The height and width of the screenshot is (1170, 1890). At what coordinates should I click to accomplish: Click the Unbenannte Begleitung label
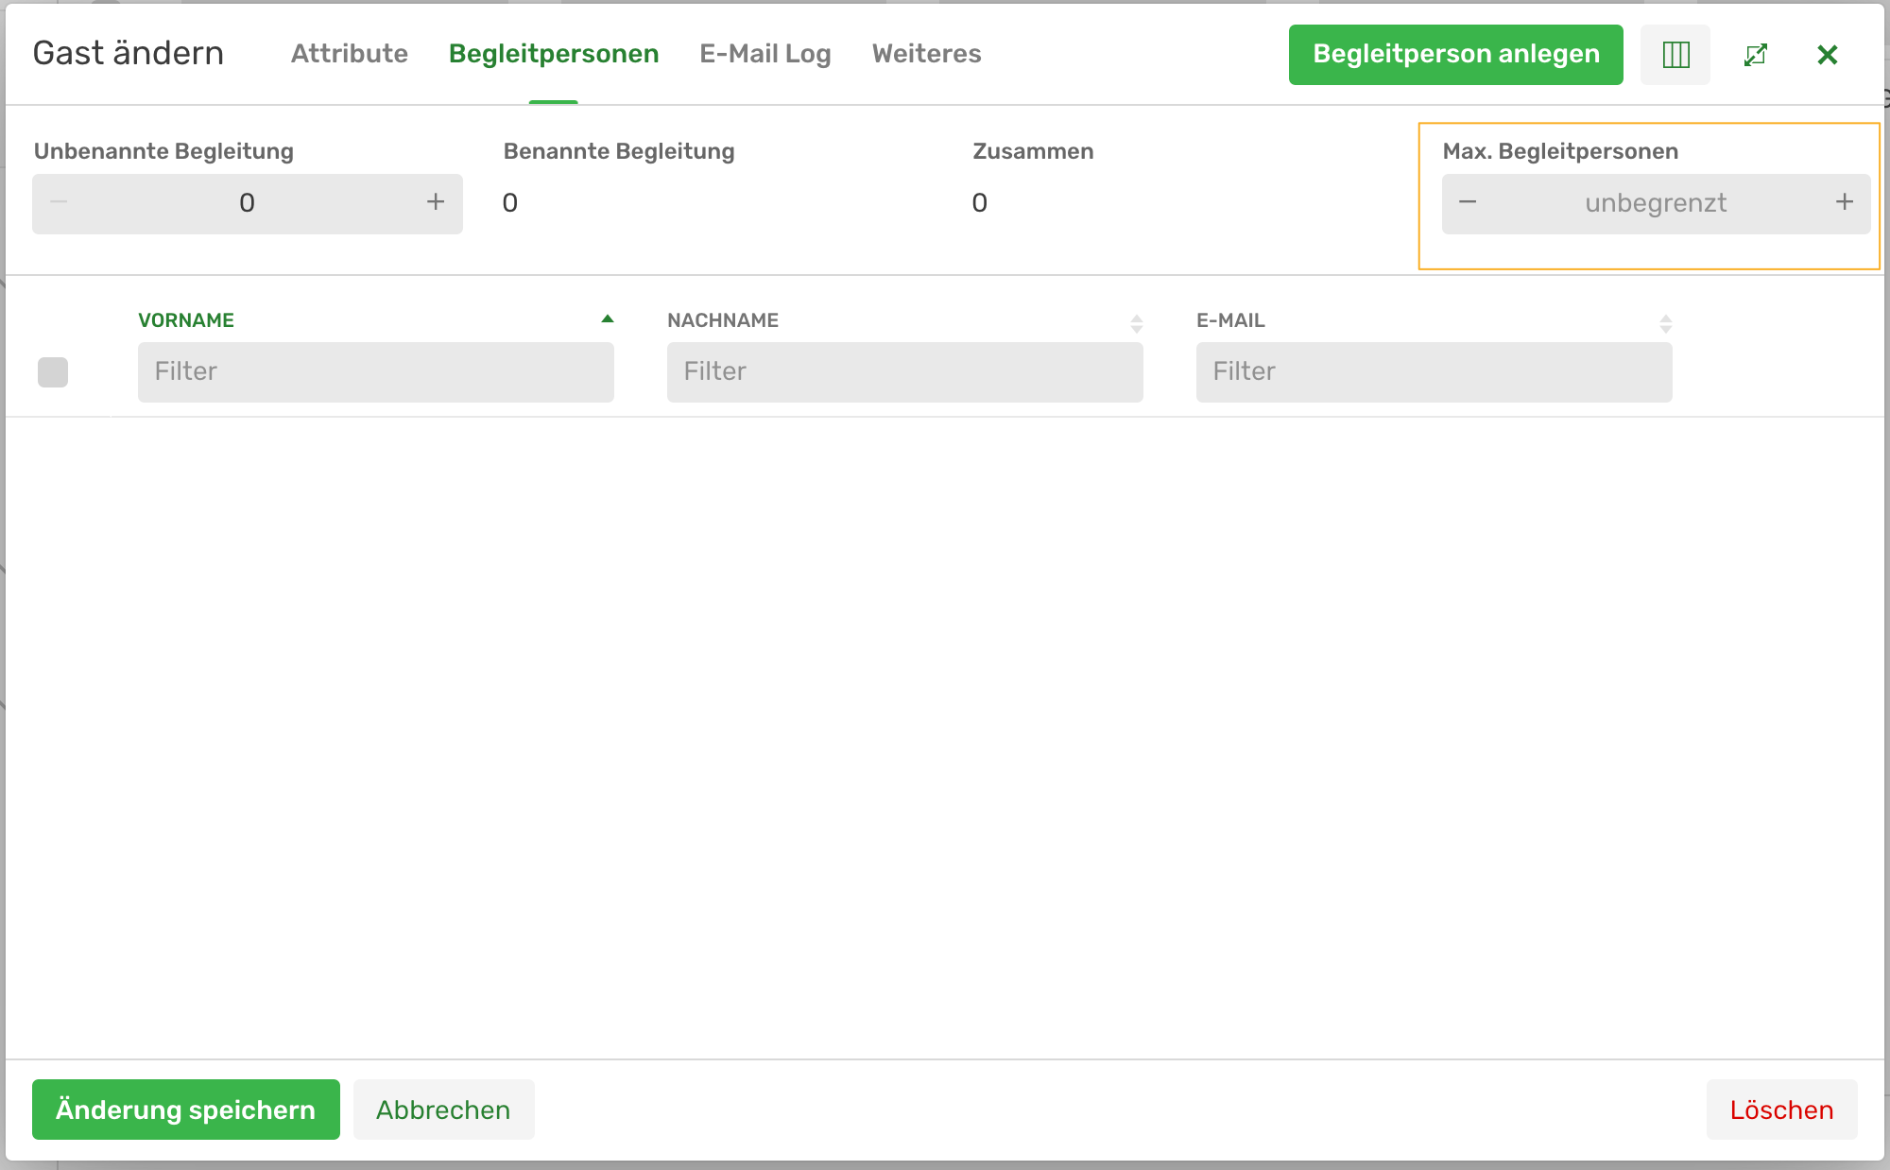163,151
